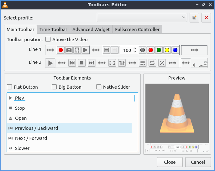Click the Playlist icon in Line 2
215x171 pixels.
pyautogui.click(x=142, y=63)
